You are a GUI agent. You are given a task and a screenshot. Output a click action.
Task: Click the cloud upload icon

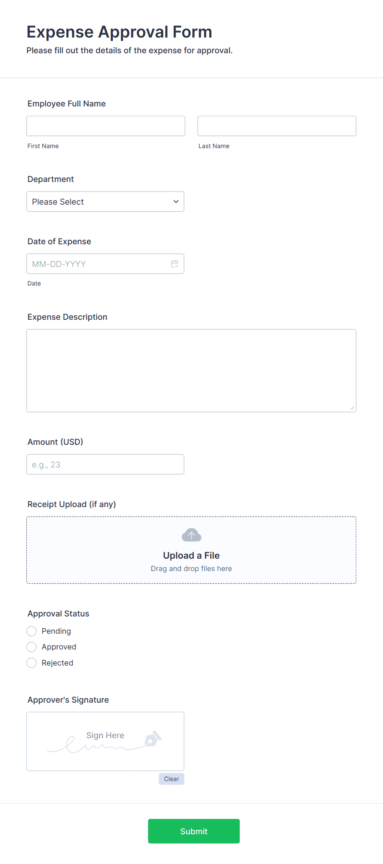tap(191, 535)
